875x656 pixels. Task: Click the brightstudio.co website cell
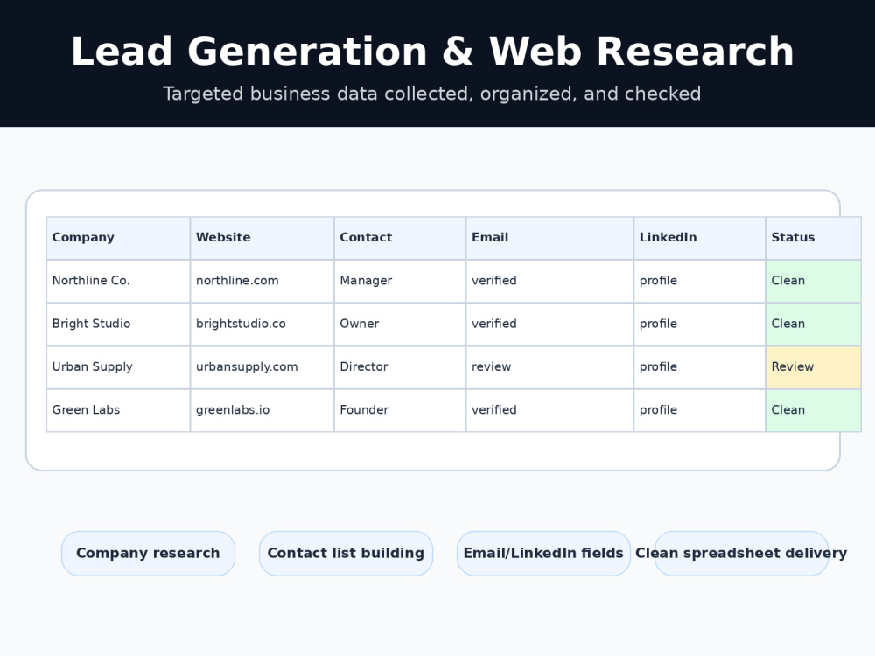tap(262, 325)
